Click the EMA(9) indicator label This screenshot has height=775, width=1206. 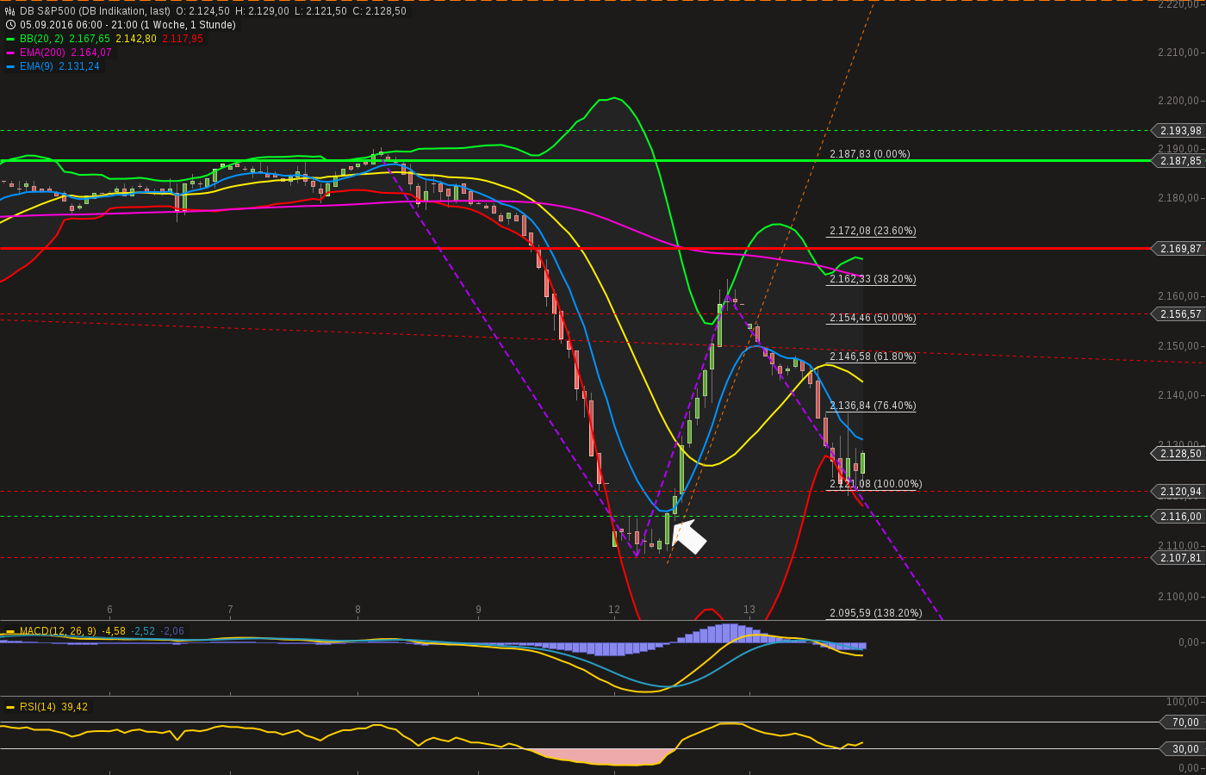(36, 66)
